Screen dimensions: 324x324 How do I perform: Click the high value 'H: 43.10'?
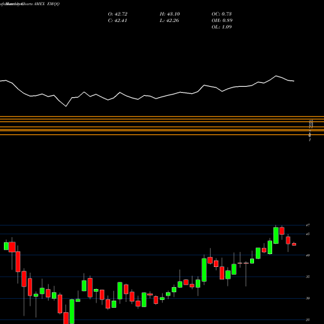coord(170,14)
